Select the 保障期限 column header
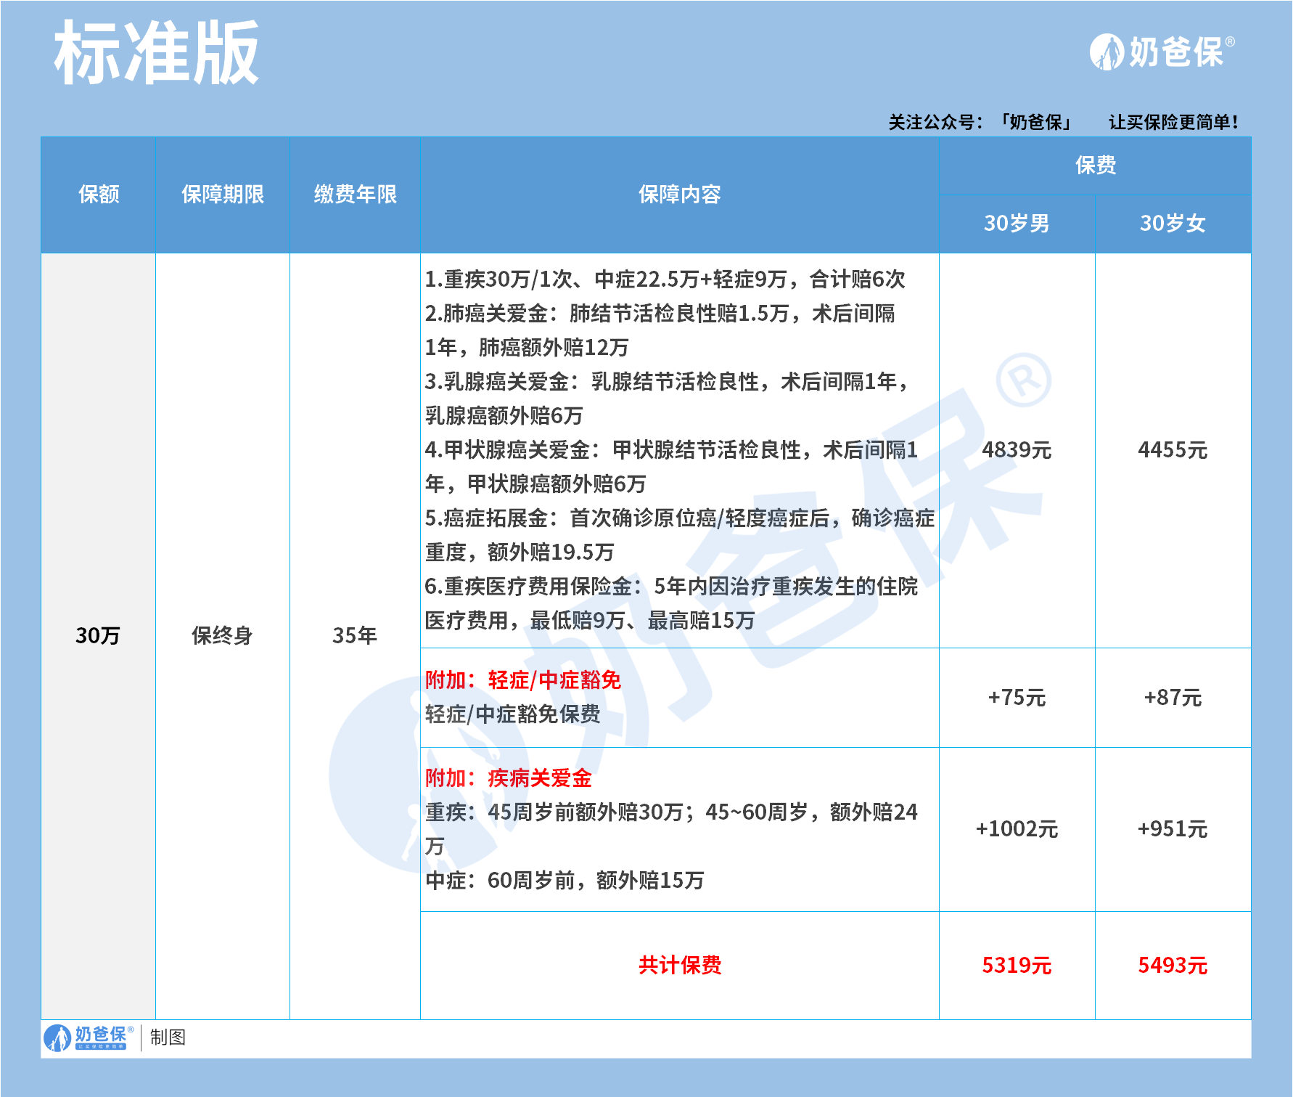The height and width of the screenshot is (1097, 1293). tap(223, 195)
